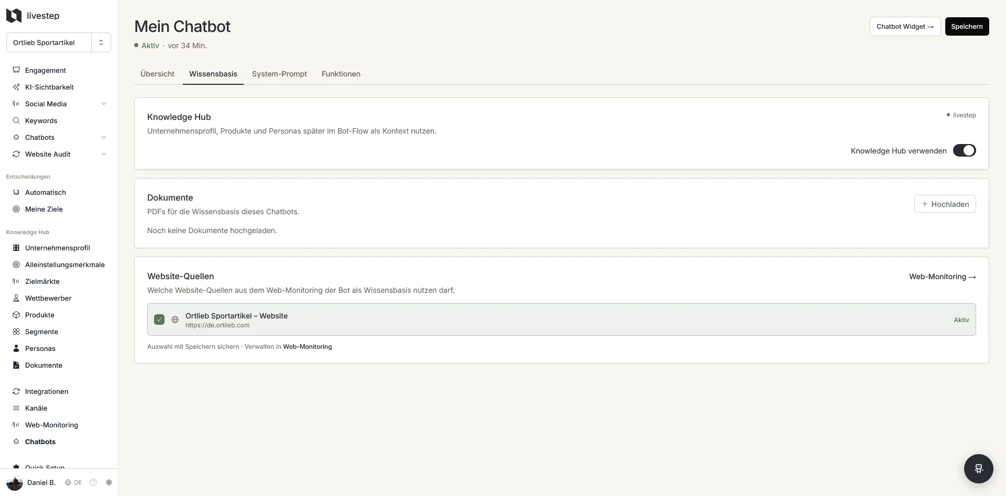This screenshot has height=496, width=1006.
Task: Click the Social Media bars icon
Action: pyautogui.click(x=16, y=104)
